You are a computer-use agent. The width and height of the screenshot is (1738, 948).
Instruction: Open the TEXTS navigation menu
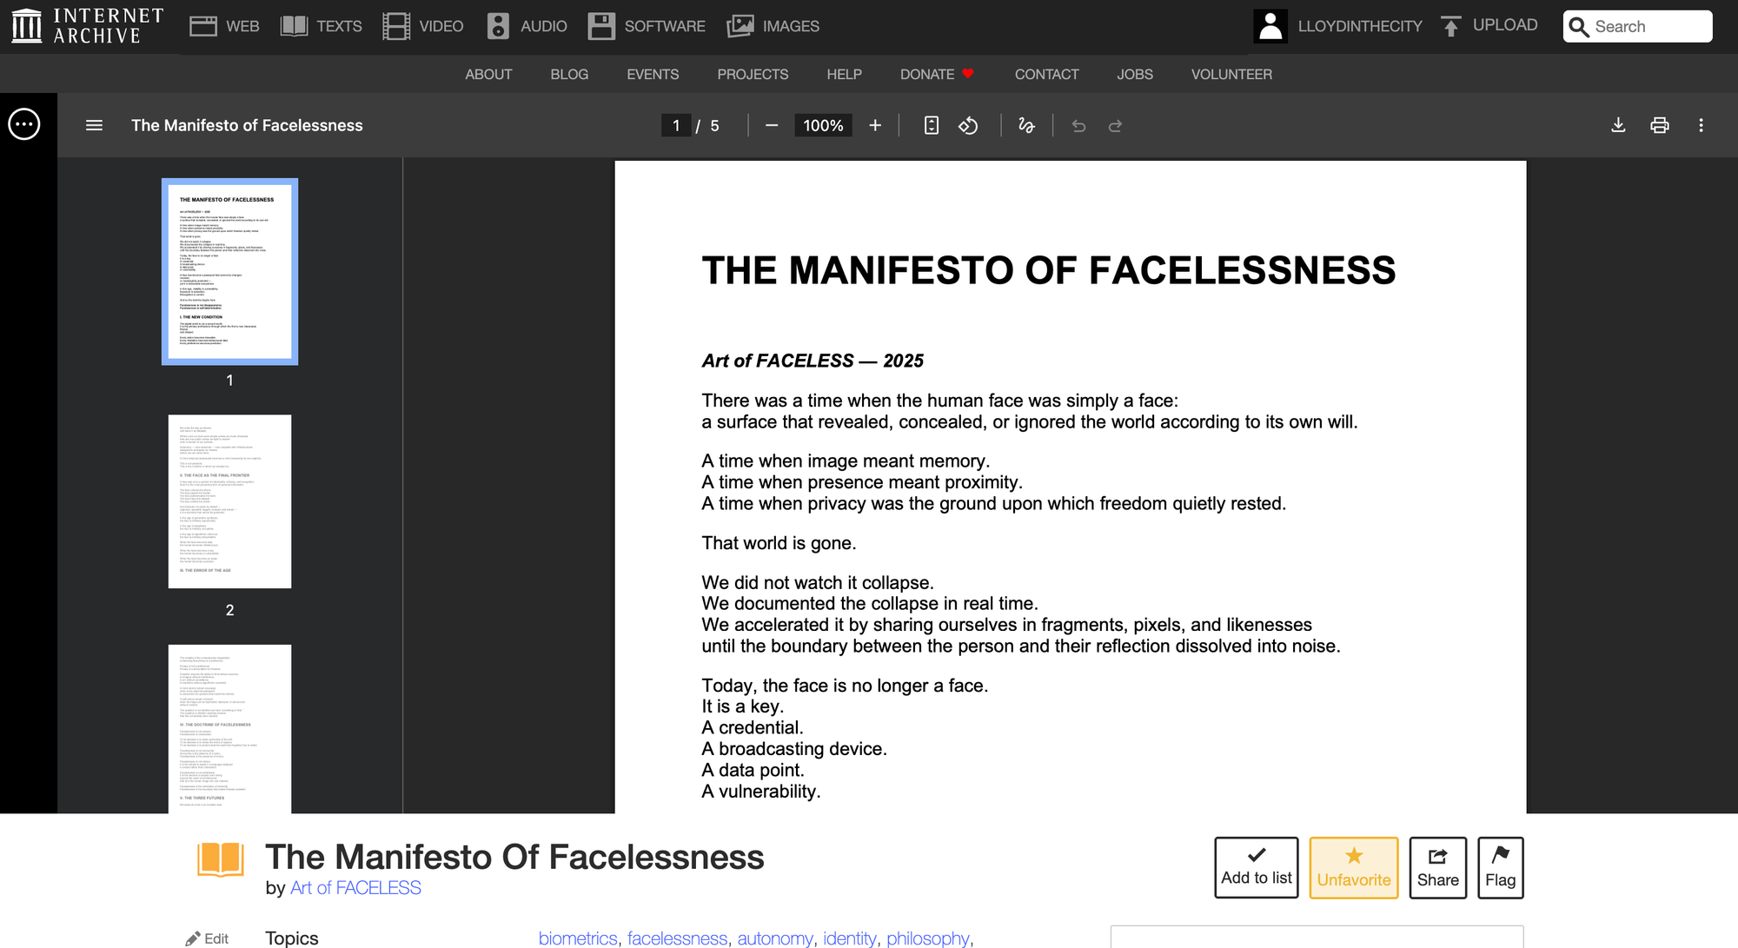point(322,26)
